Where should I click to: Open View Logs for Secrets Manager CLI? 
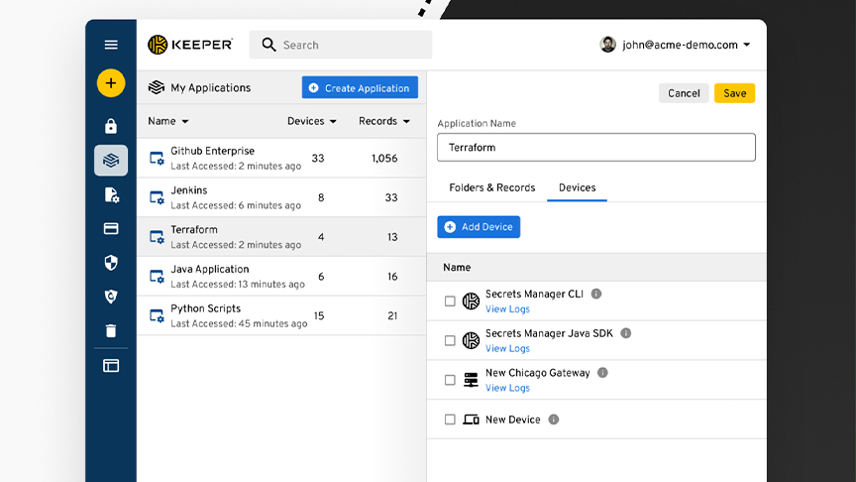click(507, 309)
